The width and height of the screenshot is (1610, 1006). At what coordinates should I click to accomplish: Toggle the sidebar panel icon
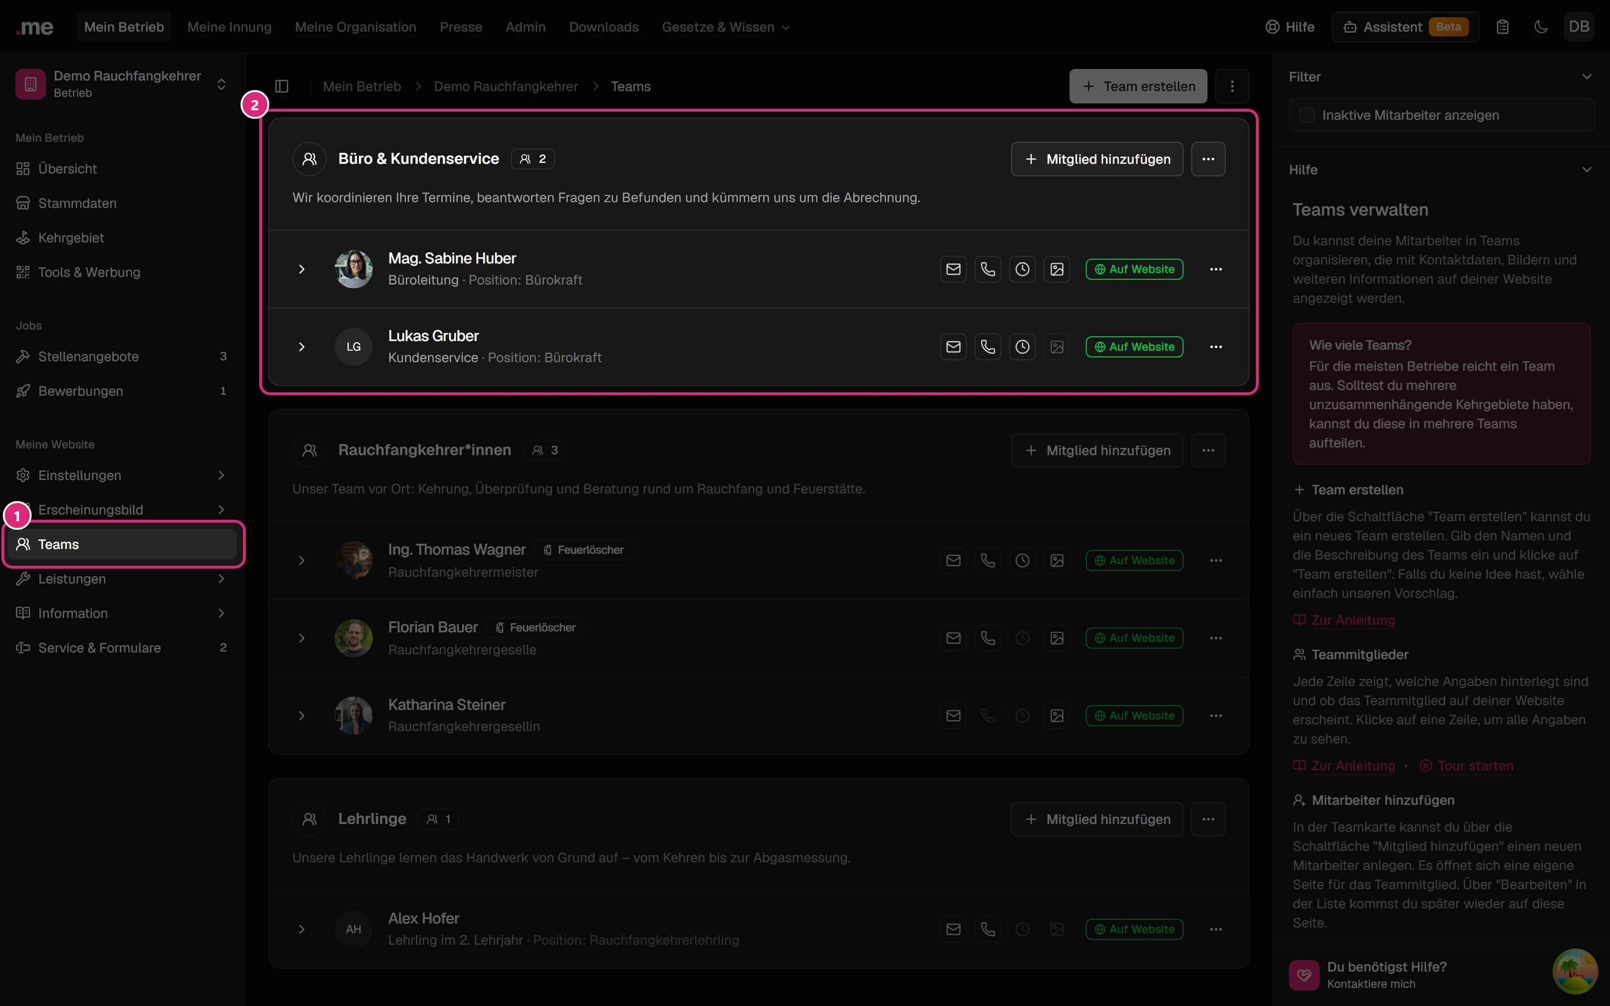click(281, 87)
